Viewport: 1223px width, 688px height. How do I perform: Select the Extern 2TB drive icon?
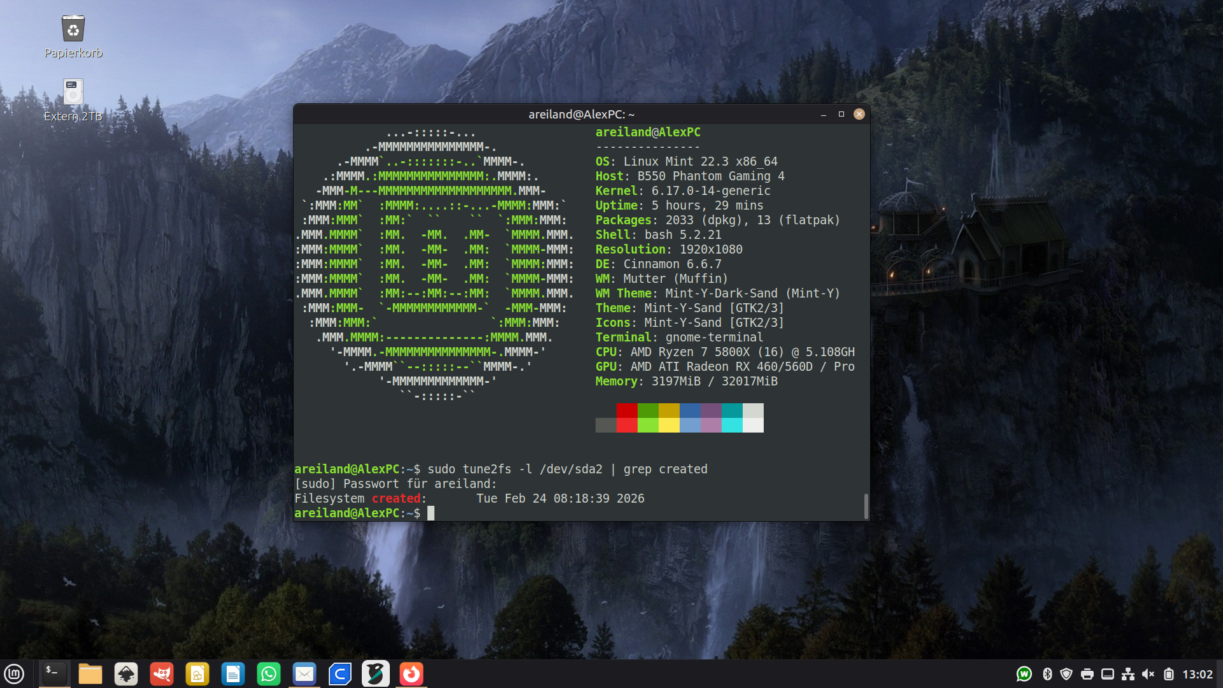73,92
